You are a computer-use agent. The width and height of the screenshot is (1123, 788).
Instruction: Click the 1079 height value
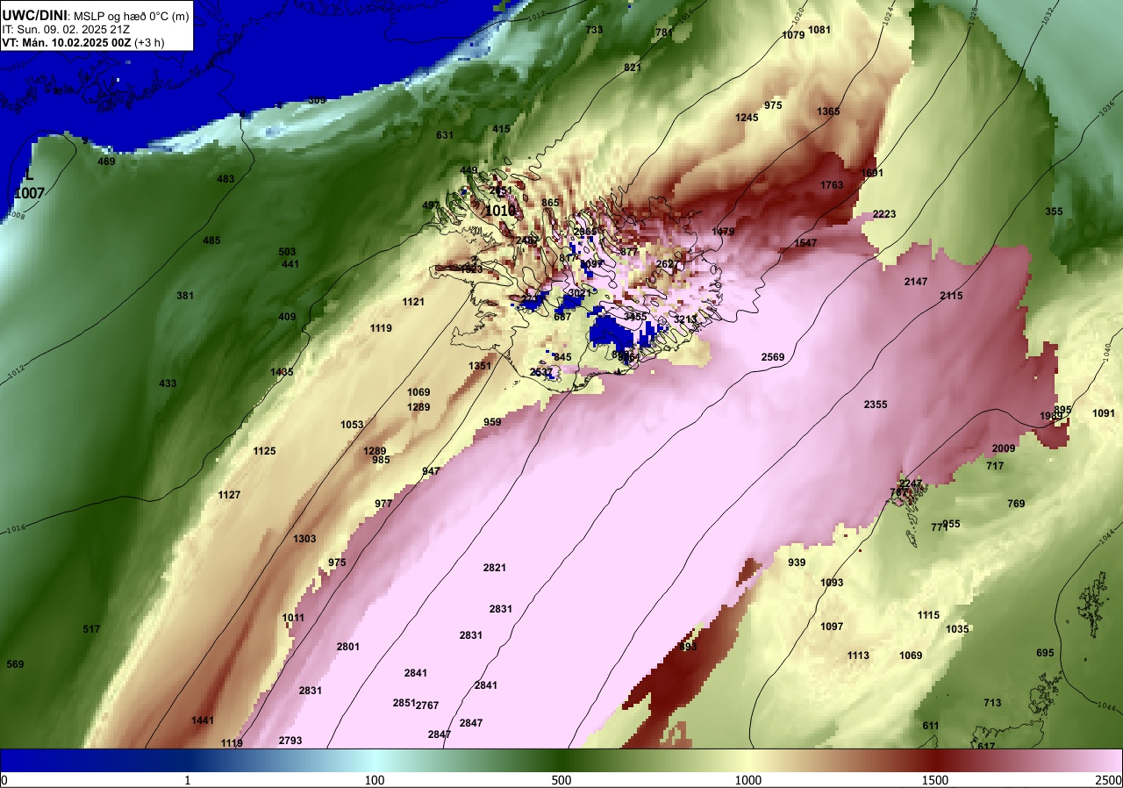click(793, 35)
